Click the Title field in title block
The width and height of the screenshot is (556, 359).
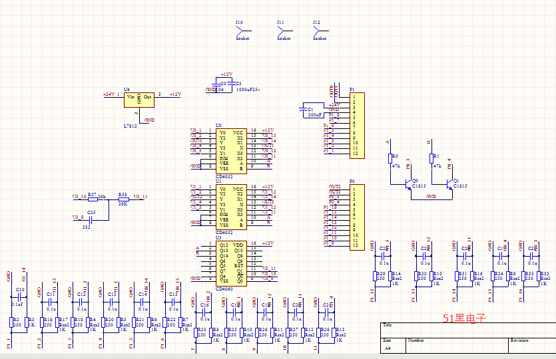click(468, 330)
